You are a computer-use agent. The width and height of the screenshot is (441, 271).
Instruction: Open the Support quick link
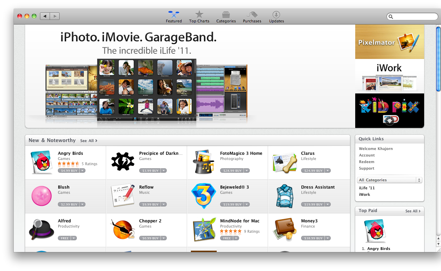(x=367, y=168)
